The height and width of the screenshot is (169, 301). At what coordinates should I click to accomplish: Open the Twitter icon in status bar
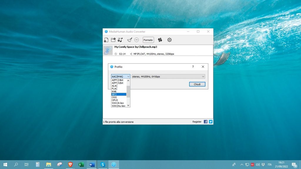[210, 122]
